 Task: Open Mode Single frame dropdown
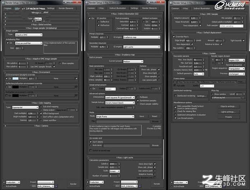(115, 116)
